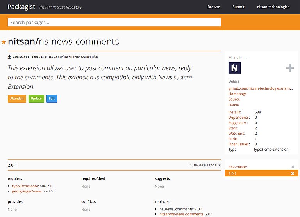Follow the Homepage link

[237, 94]
